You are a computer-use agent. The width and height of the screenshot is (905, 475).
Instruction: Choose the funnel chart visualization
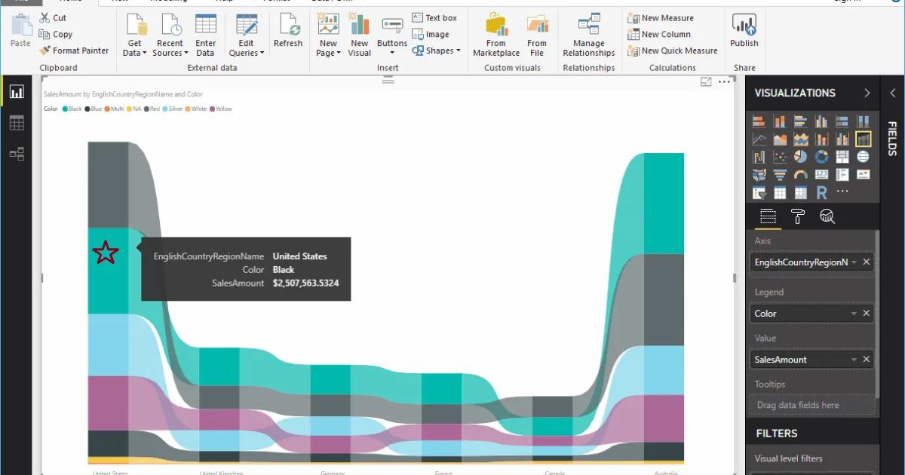pos(780,175)
